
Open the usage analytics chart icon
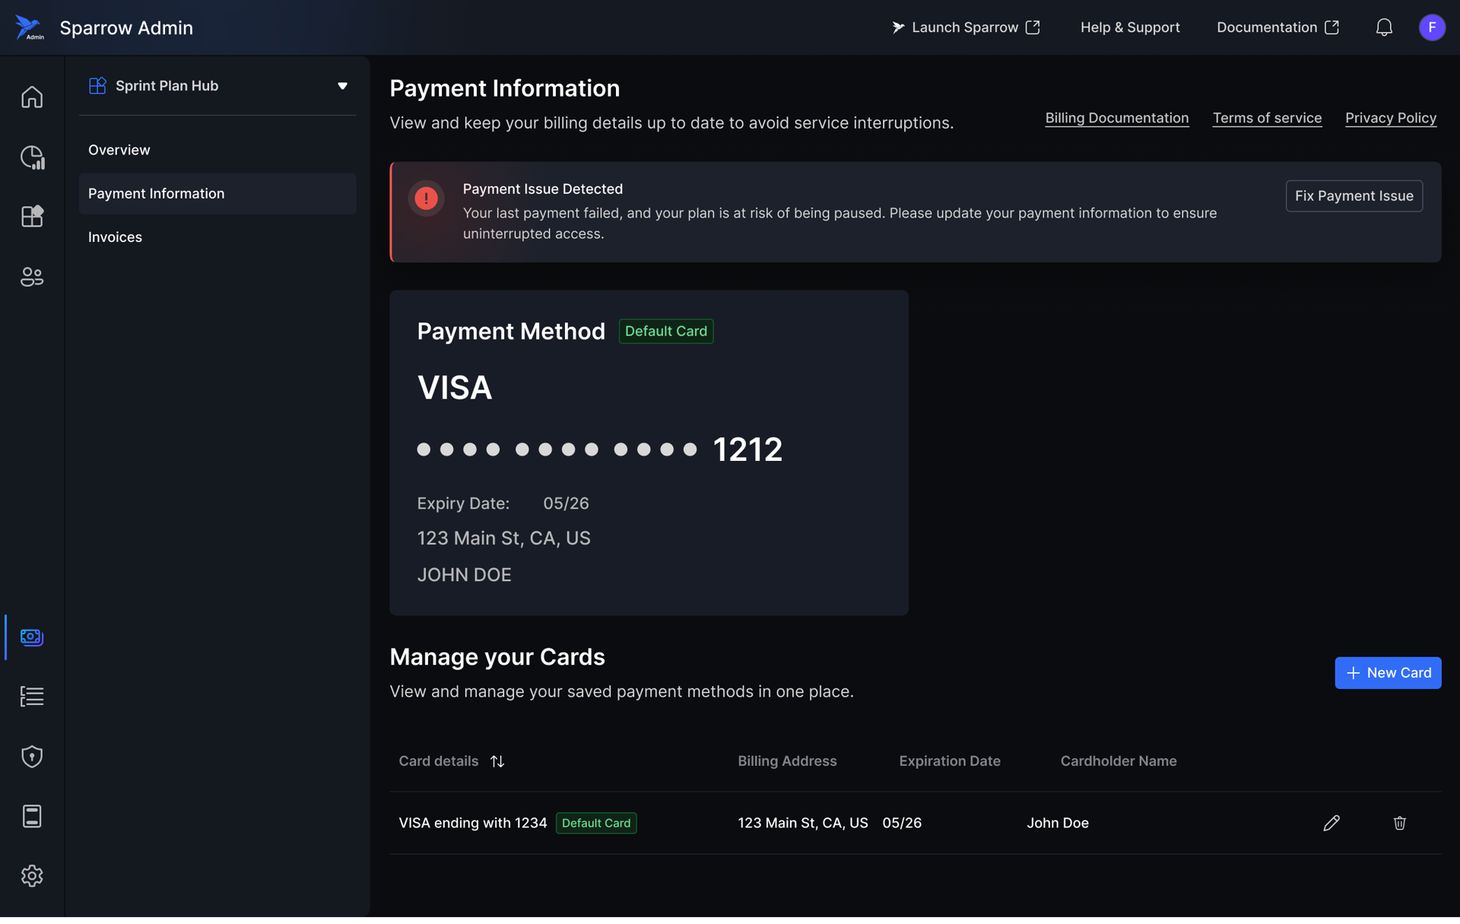[32, 157]
